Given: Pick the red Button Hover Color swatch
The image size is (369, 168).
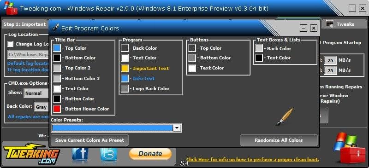Looking at the screenshot, I should (x=57, y=109).
